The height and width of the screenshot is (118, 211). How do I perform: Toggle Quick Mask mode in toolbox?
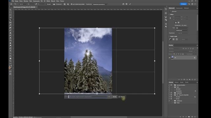10,71
